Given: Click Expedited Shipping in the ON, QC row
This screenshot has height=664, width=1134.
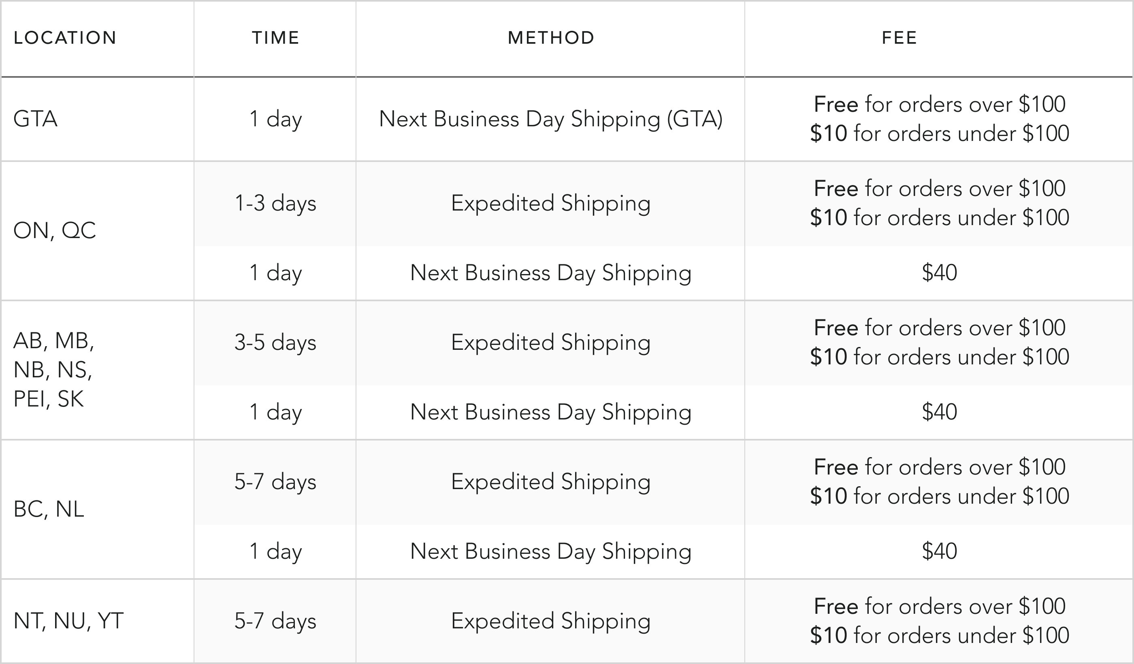Looking at the screenshot, I should click(550, 203).
